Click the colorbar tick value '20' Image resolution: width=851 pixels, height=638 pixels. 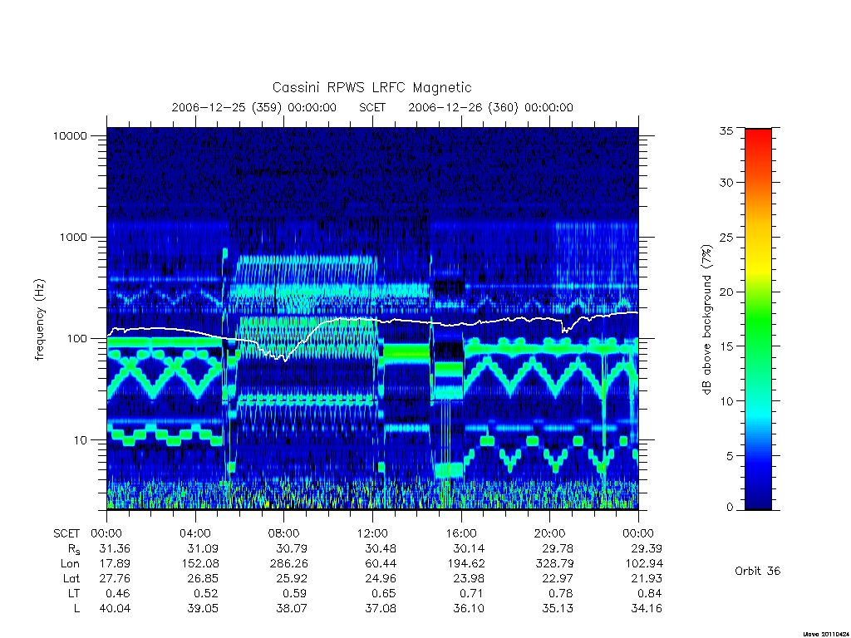(x=726, y=292)
